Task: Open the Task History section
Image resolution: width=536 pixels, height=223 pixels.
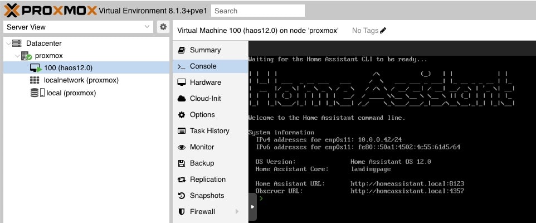Action: [x=209, y=131]
